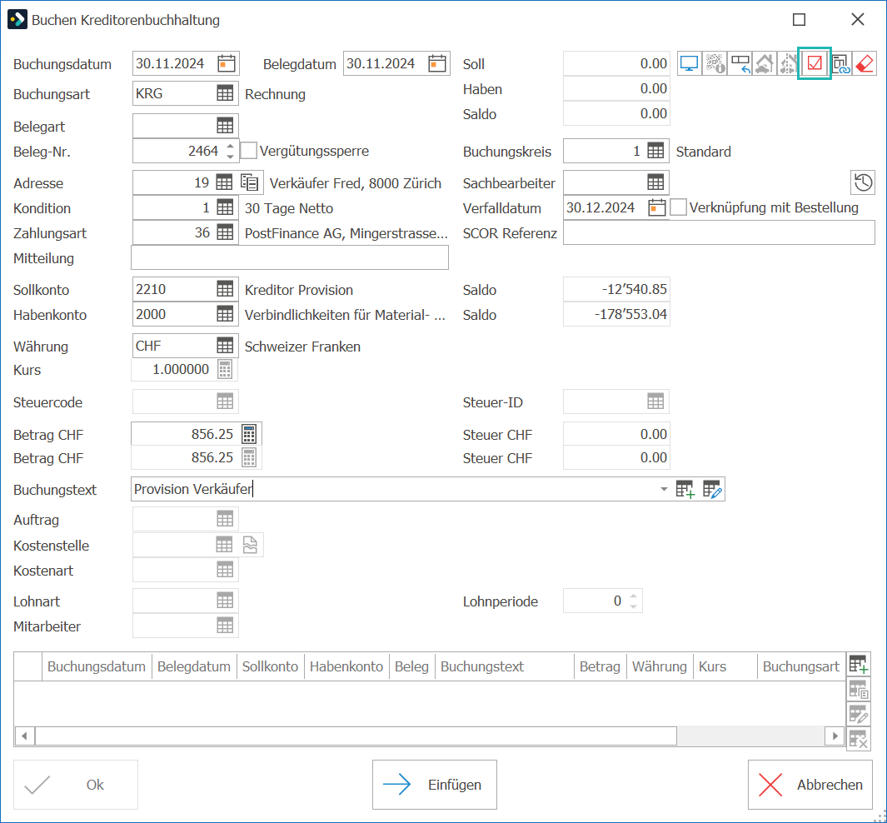The height and width of the screenshot is (823, 887).
Task: Click the table's horizontal scrollbar left arrow
Action: [x=24, y=736]
